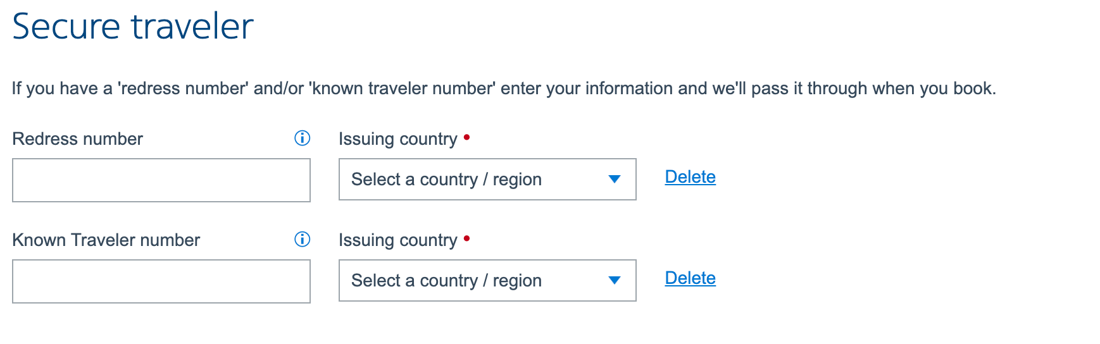1100x344 pixels.
Task: Click the info icon beside Redress number
Action: pyautogui.click(x=303, y=138)
